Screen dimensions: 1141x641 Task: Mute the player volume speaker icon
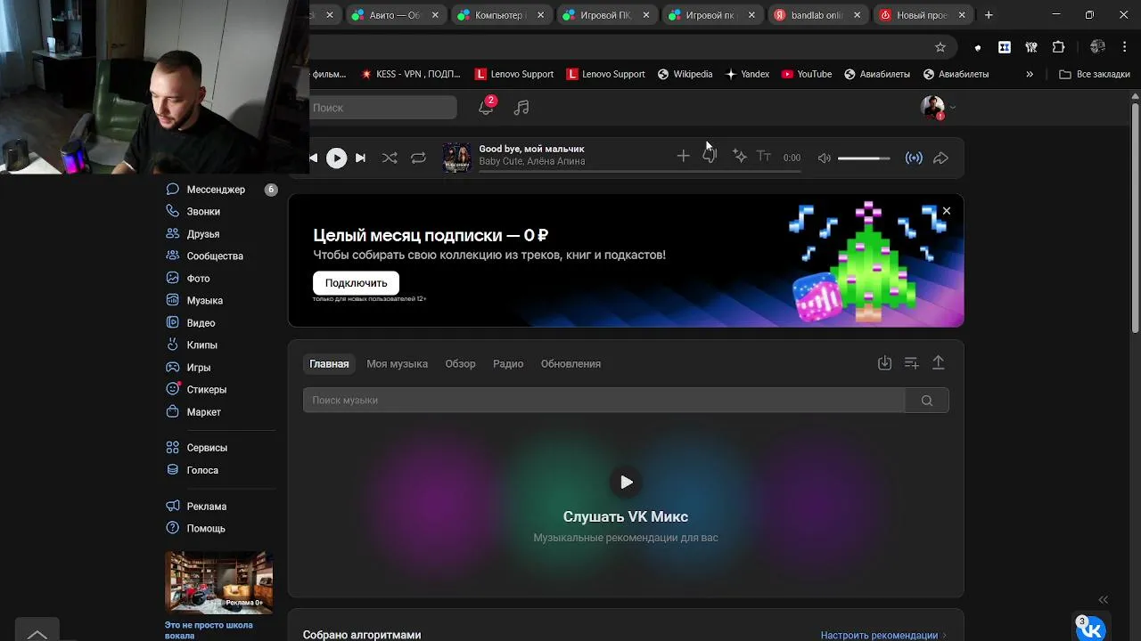(x=825, y=158)
